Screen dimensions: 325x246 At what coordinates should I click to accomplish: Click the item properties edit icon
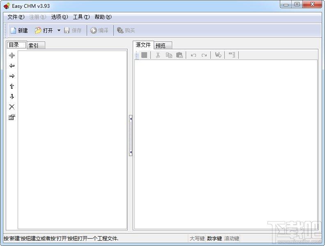12,117
